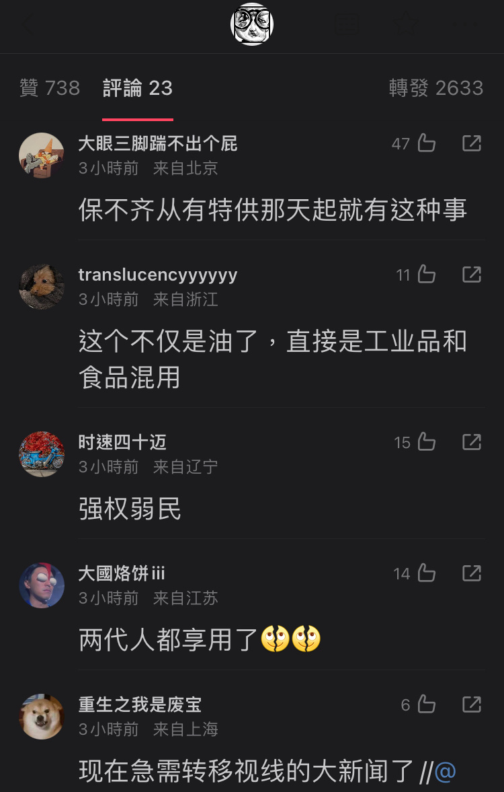
Task: Open translucencyyyyyy's profile picture
Action: (42, 287)
